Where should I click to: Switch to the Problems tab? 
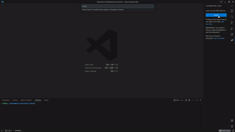[x=6, y=100]
